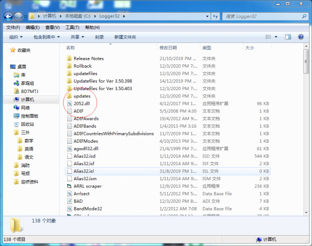Click the Alias32.isd file icon
The width and height of the screenshot is (312, 246).
click(x=69, y=156)
